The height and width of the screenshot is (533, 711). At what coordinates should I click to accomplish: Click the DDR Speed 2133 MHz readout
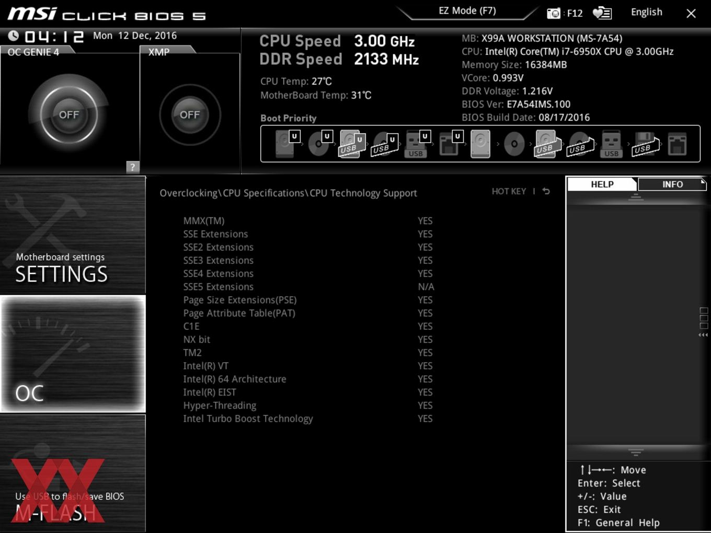coord(339,59)
